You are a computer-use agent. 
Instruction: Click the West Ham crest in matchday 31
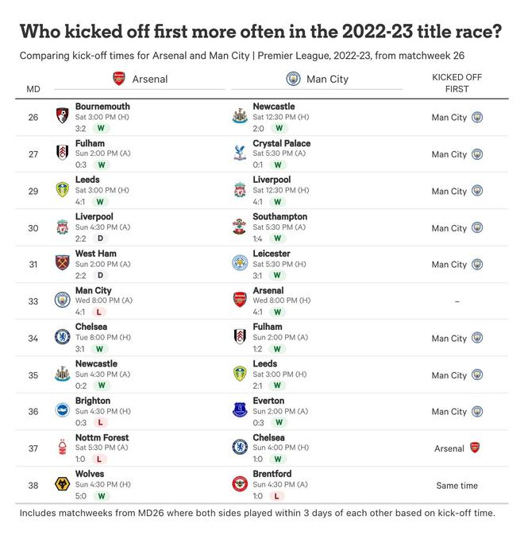point(62,264)
